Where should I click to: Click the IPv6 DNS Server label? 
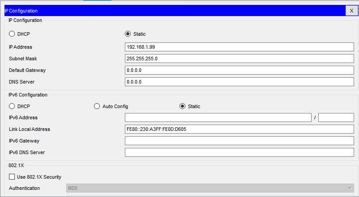point(27,152)
